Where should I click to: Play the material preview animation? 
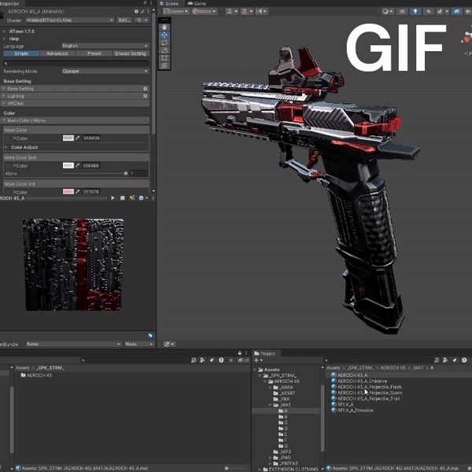(112, 197)
